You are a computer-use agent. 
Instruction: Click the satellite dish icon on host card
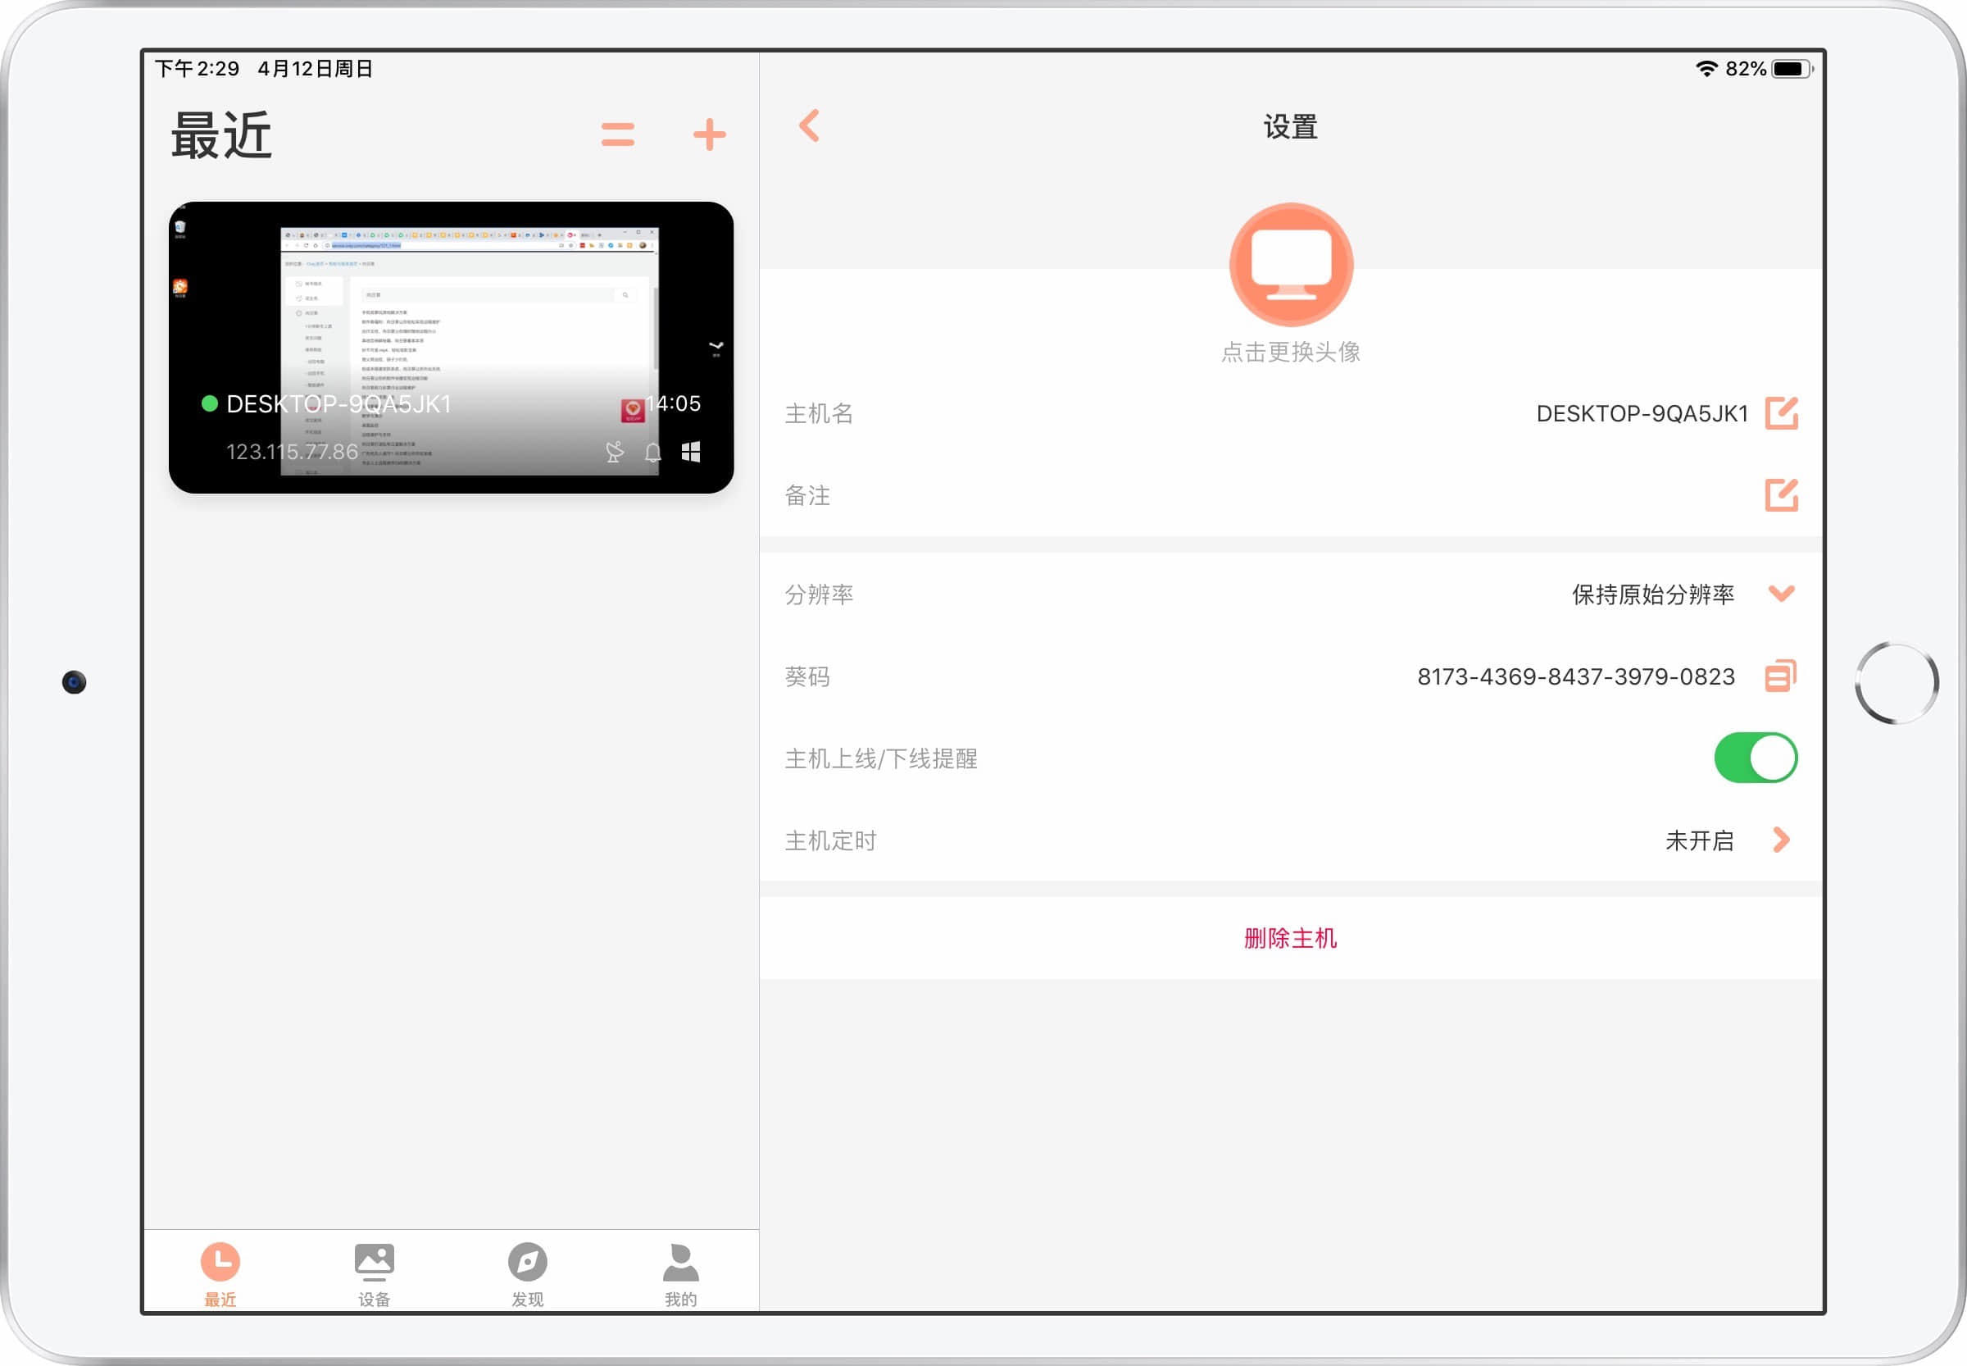(x=615, y=452)
